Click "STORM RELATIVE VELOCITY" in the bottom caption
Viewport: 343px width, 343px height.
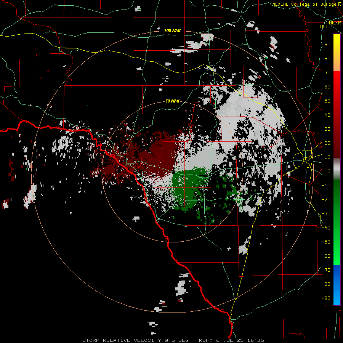click(122, 340)
